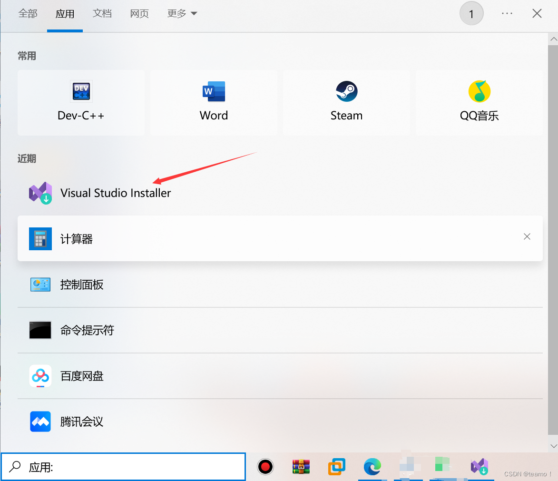Switch to the 全部 tab
Viewport: 558px width, 481px height.
point(28,13)
